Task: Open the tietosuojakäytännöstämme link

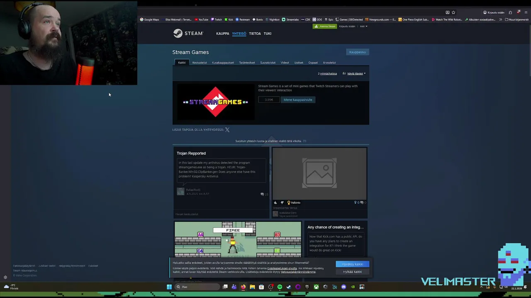Action: (x=298, y=272)
